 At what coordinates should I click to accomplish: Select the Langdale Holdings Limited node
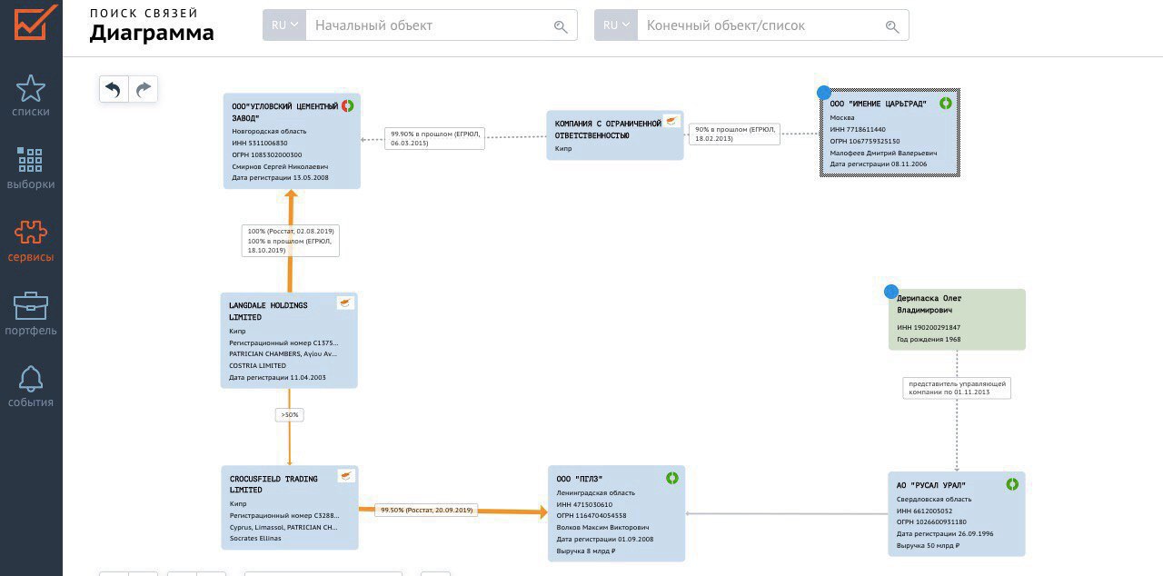pos(289,341)
